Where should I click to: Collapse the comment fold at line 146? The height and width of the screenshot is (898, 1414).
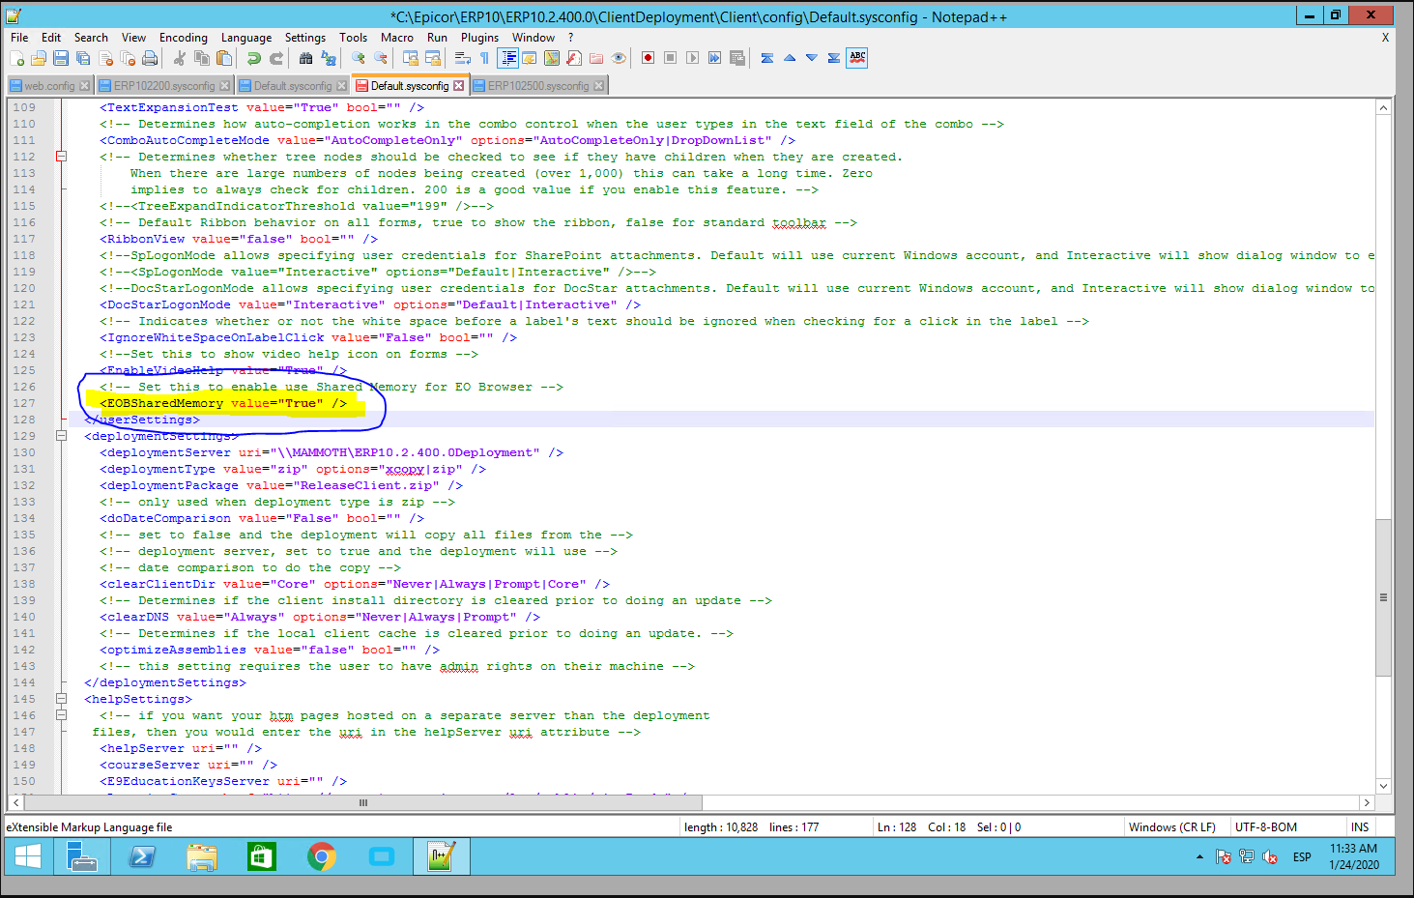click(x=61, y=715)
